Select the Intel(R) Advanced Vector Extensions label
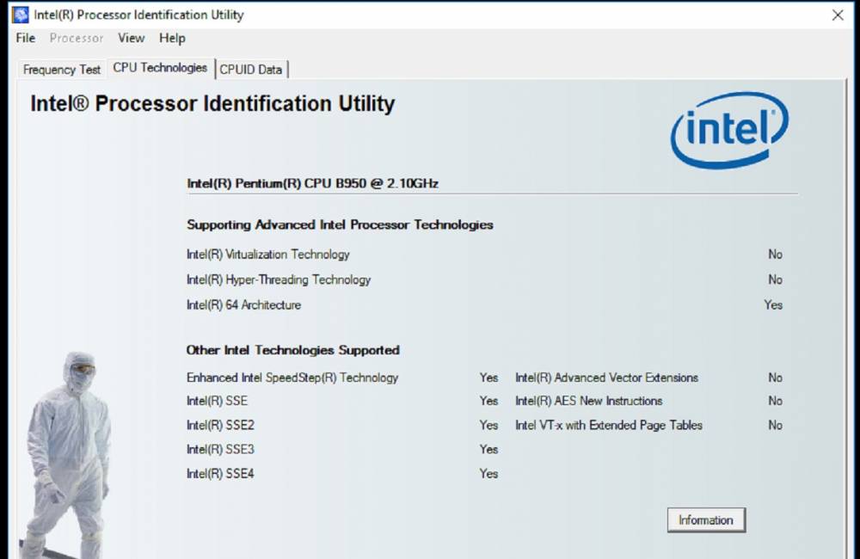The width and height of the screenshot is (860, 559). (x=606, y=378)
